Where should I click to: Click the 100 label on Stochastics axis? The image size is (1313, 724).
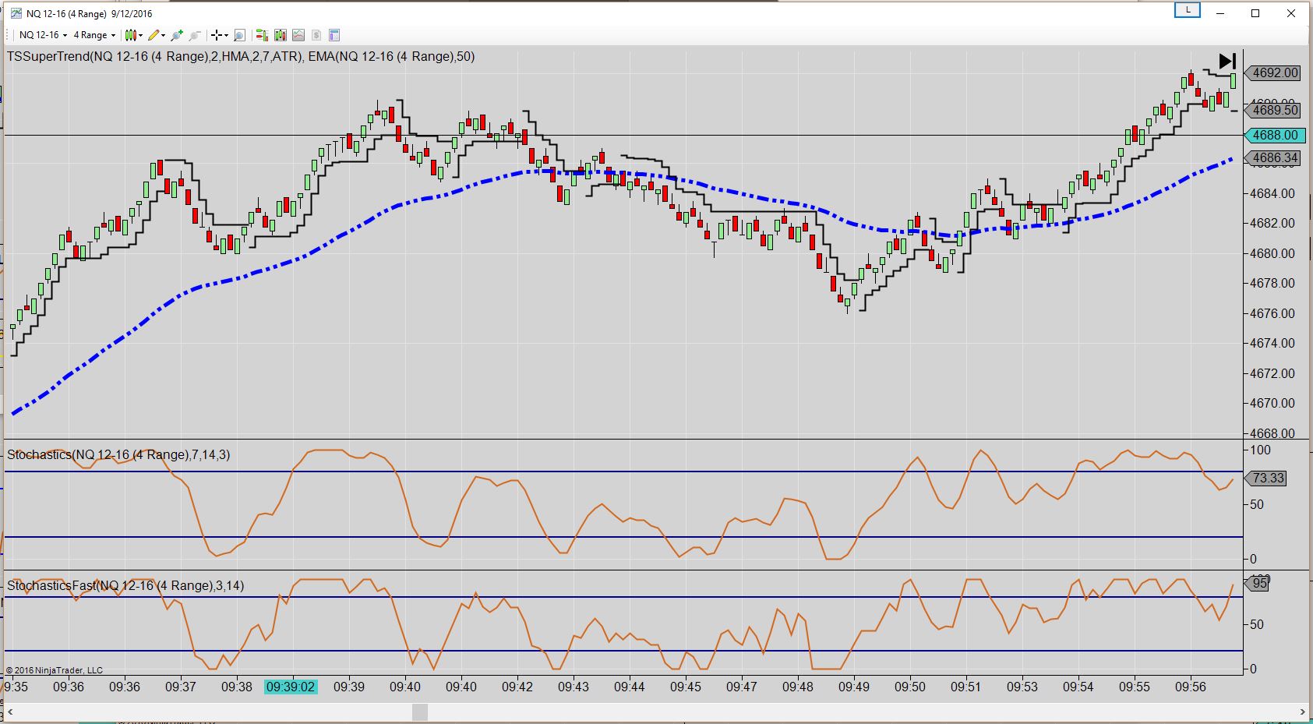[x=1260, y=450]
